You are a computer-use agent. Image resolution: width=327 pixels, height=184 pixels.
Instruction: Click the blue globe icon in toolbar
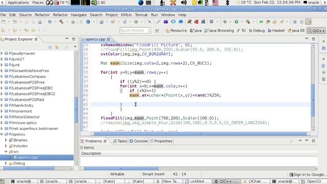click(88, 21)
